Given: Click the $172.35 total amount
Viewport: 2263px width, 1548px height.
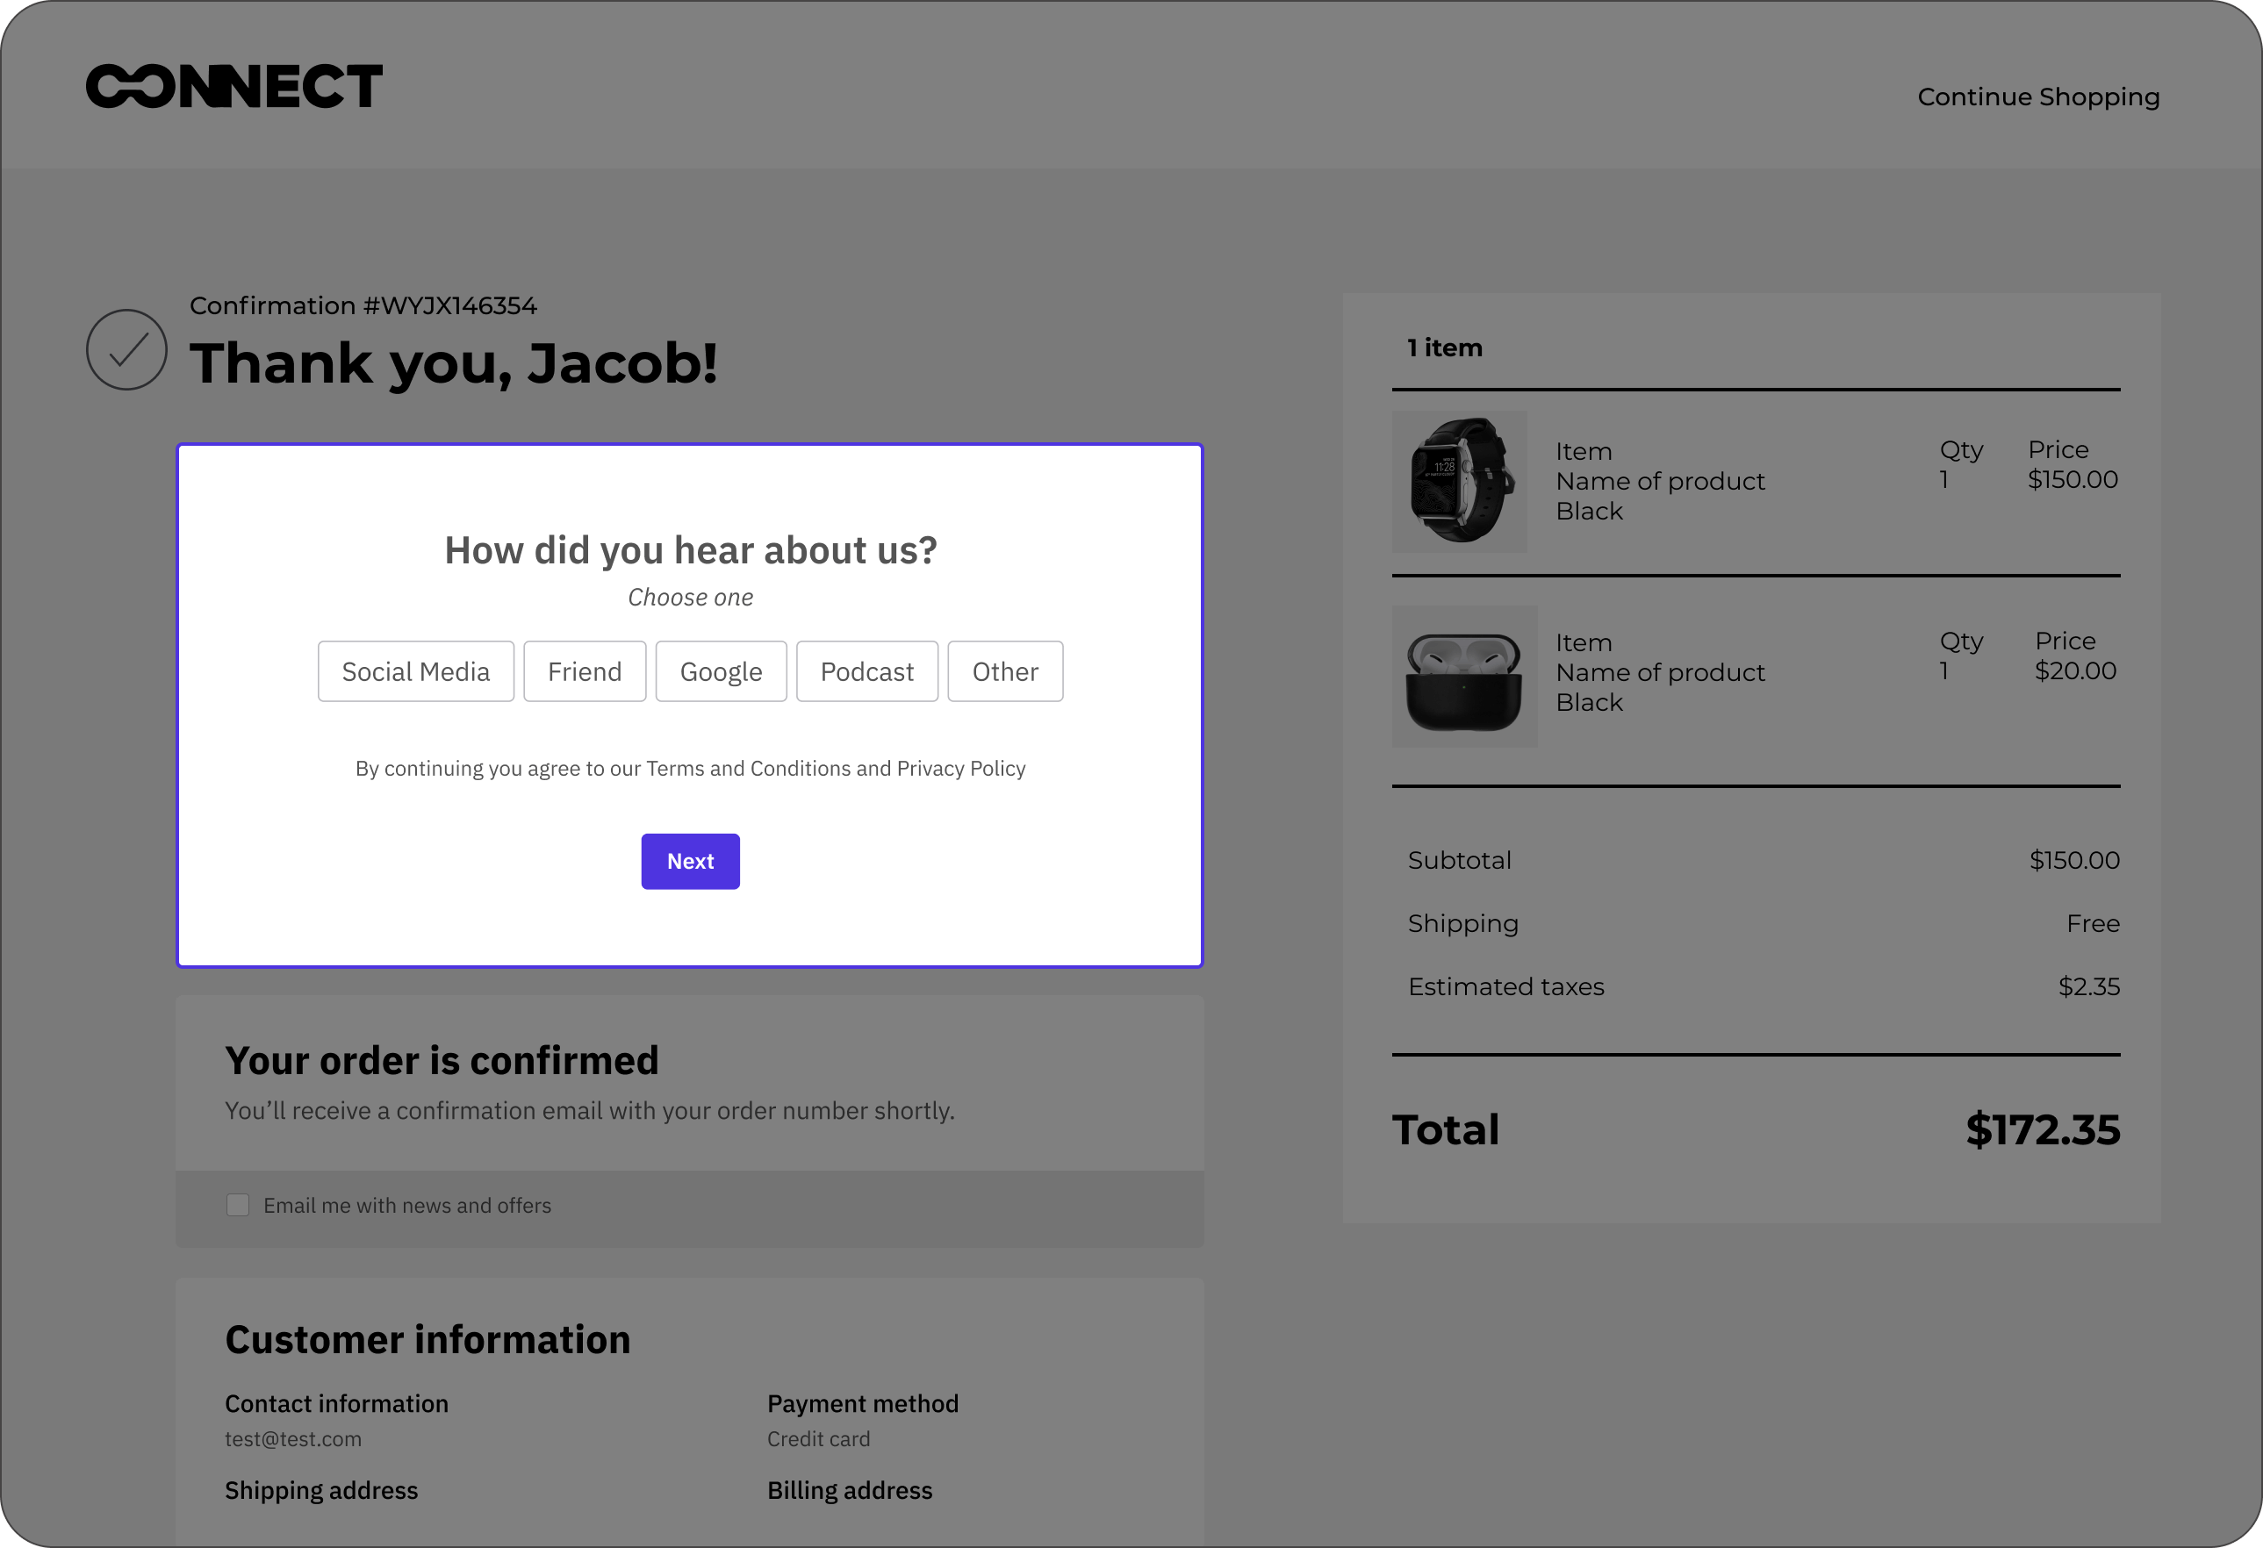Looking at the screenshot, I should pyautogui.click(x=2042, y=1129).
